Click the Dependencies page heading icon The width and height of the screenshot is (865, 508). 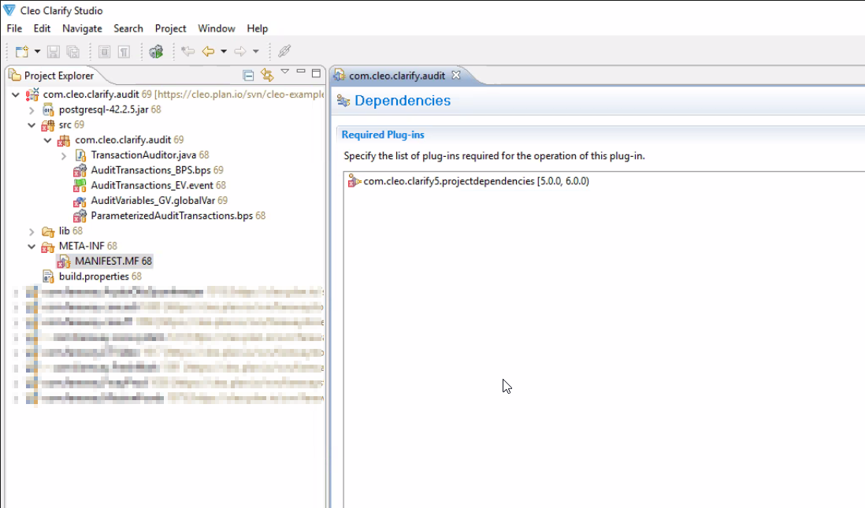343,101
